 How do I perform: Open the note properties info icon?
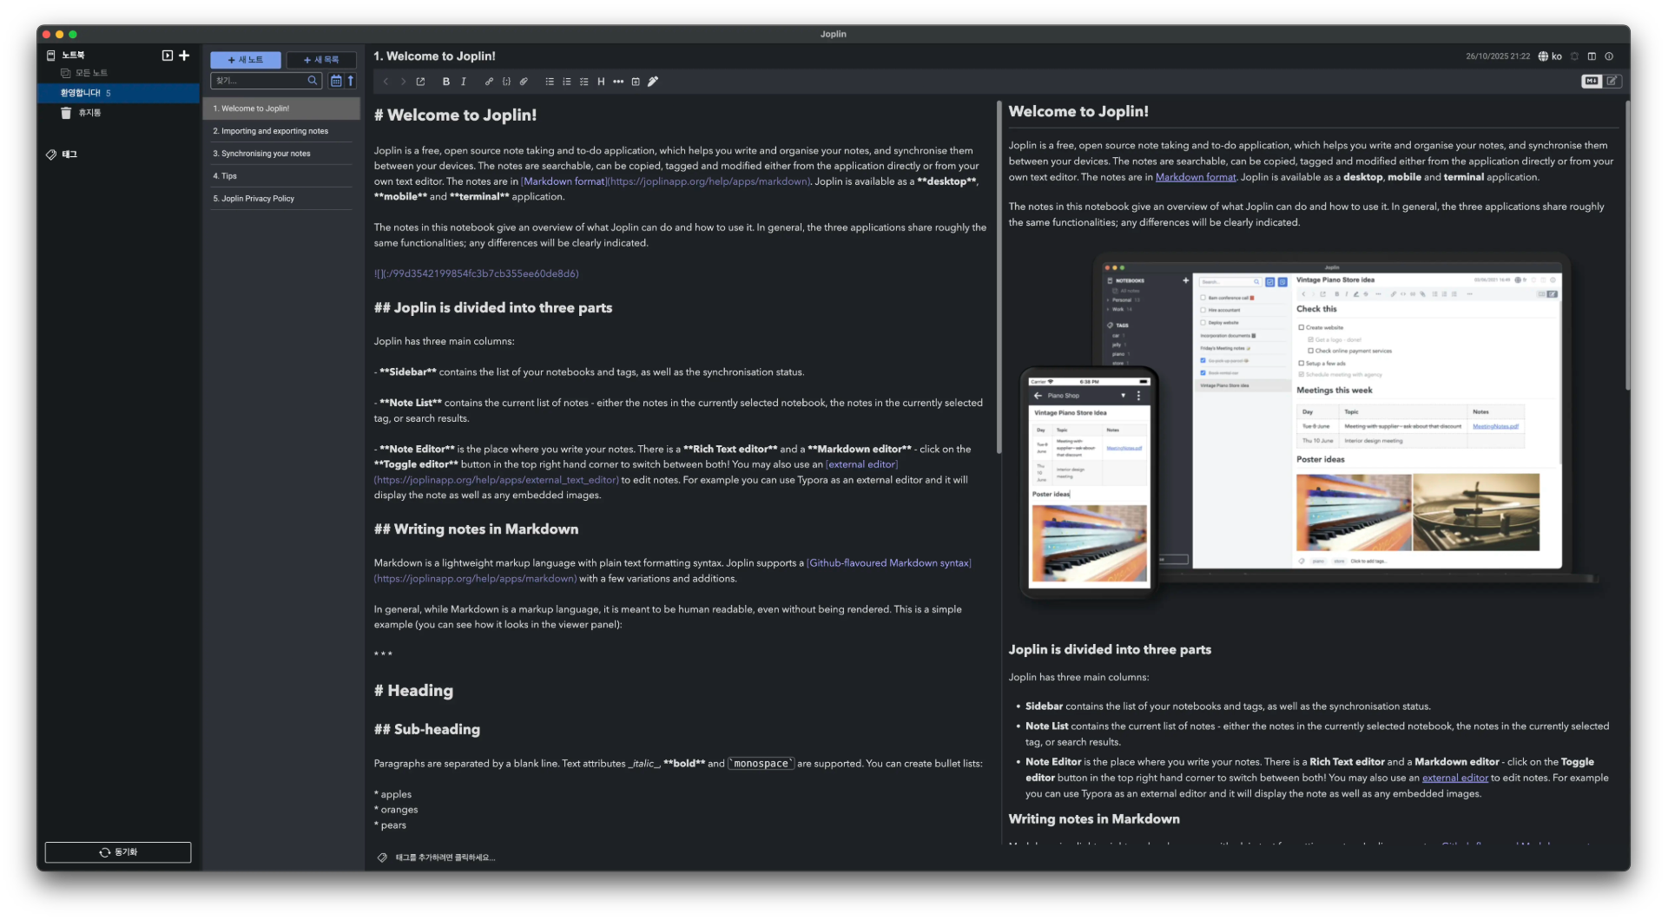pyautogui.click(x=1609, y=56)
